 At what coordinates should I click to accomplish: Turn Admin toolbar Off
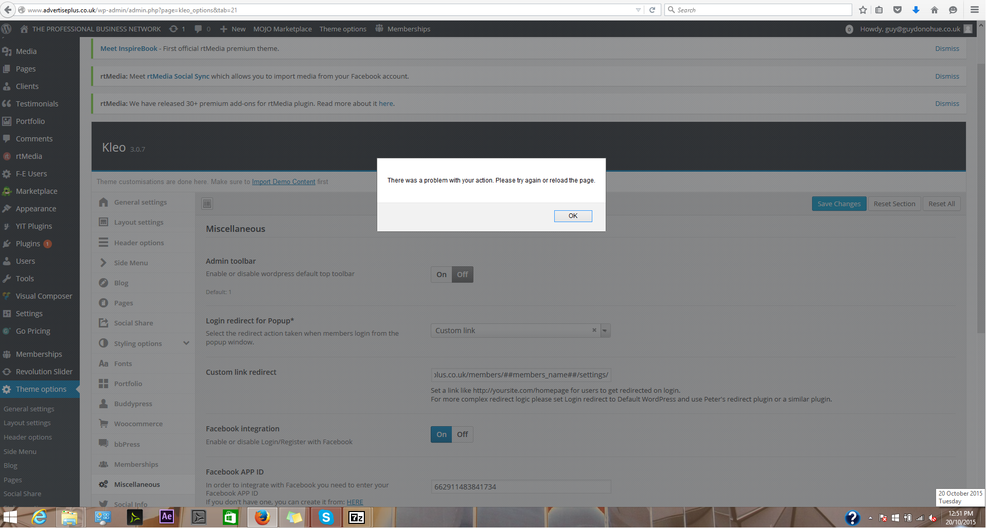click(463, 275)
